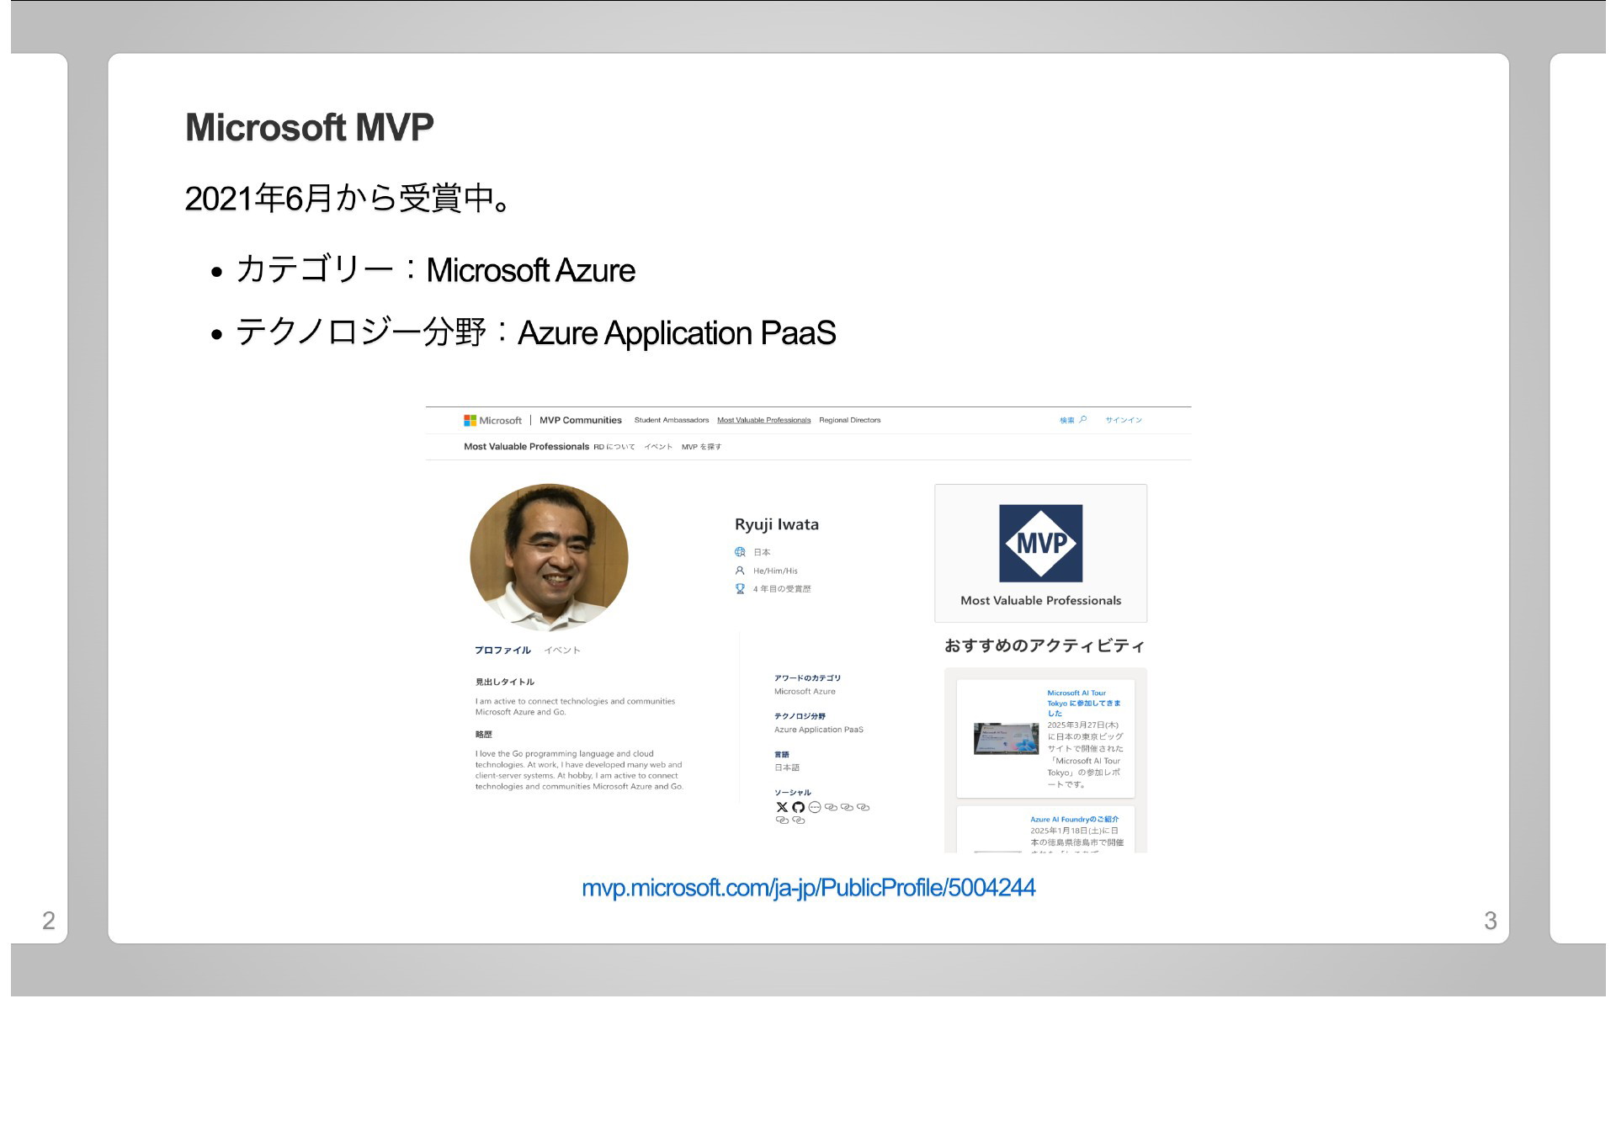Click the アワードのカテゴリ label

click(808, 677)
